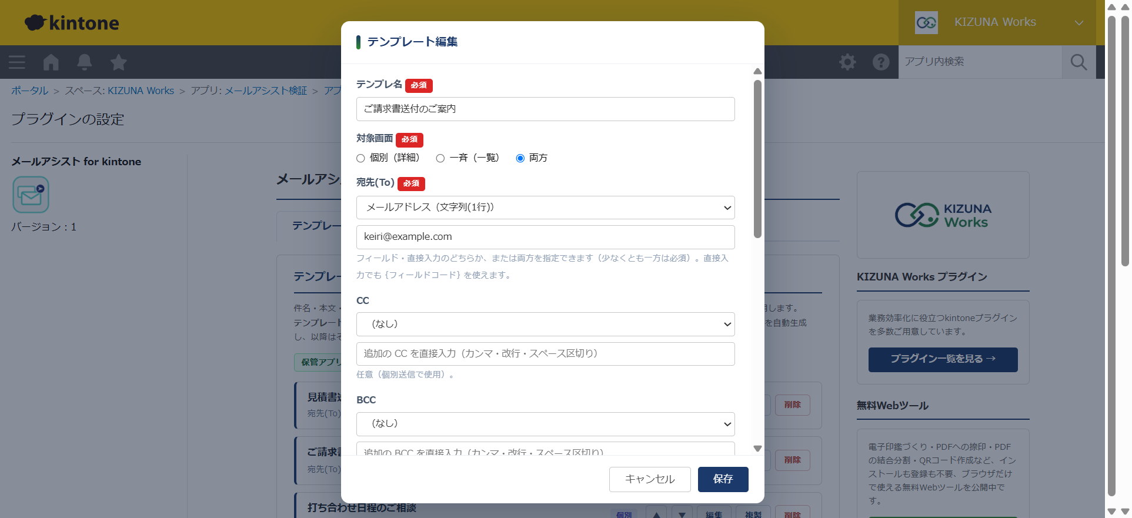1132x518 pixels.
Task: Open the hamburger menu icon
Action: 17,62
